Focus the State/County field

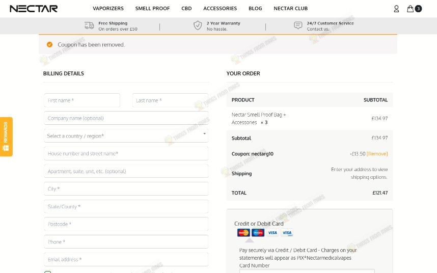[x=126, y=206]
